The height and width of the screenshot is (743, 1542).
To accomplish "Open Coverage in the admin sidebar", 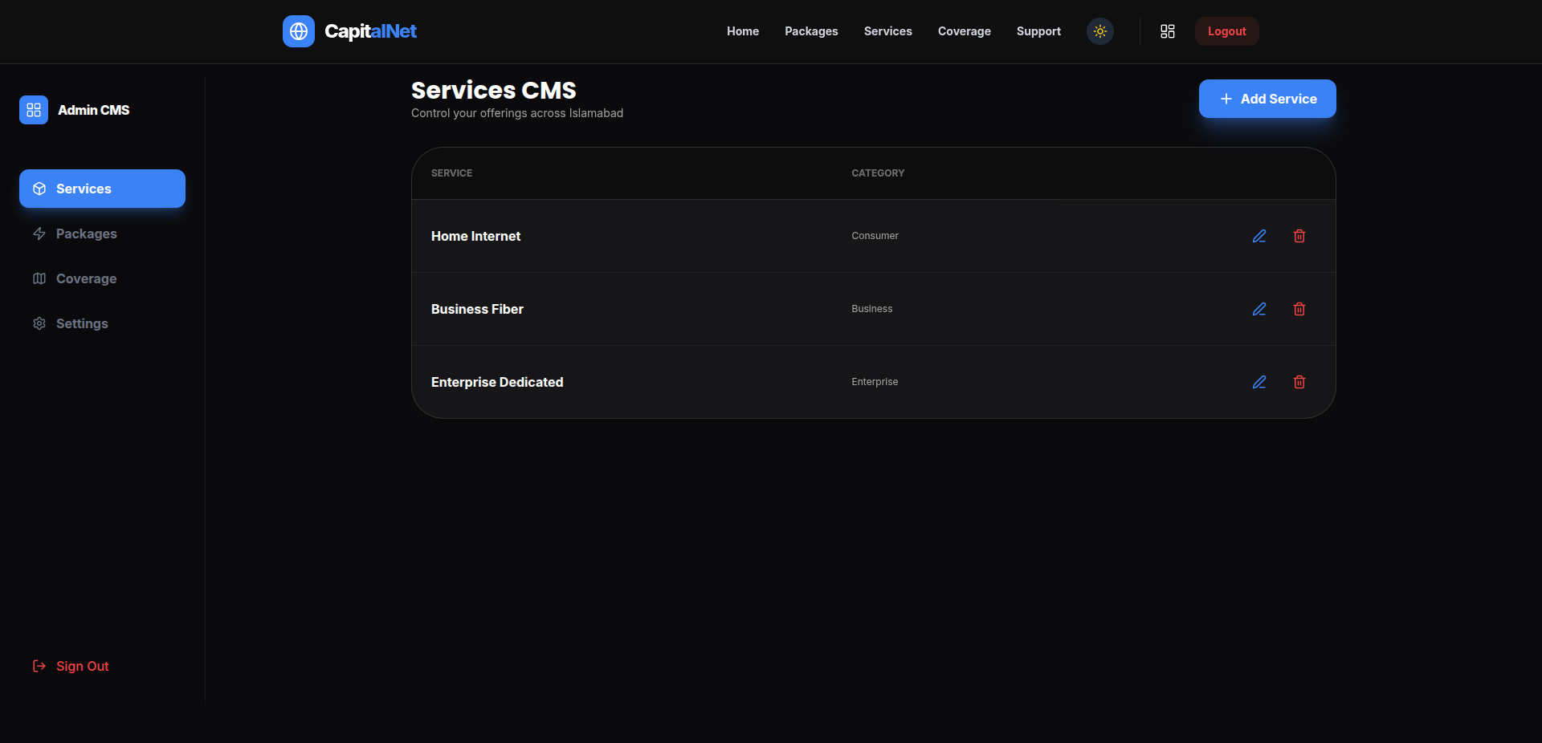I will coord(102,278).
